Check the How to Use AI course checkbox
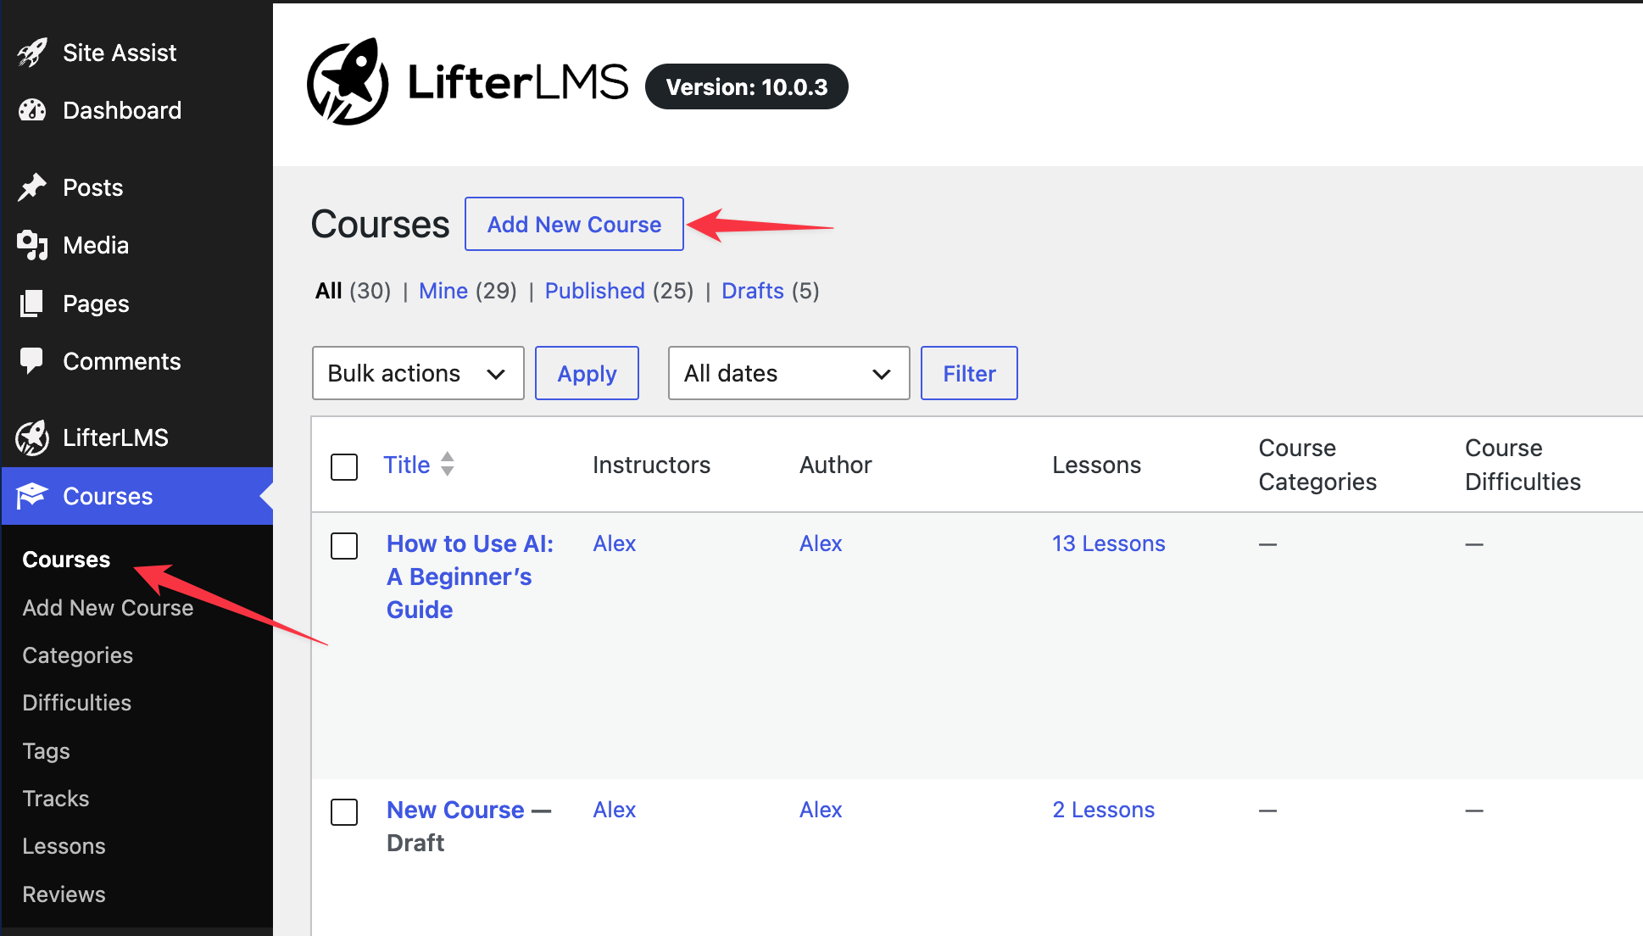 344,546
